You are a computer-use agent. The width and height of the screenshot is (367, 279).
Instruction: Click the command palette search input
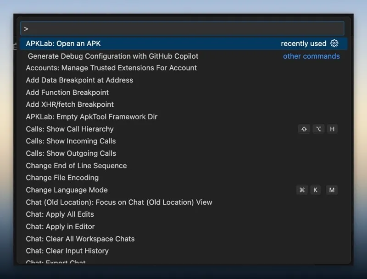[x=183, y=28]
